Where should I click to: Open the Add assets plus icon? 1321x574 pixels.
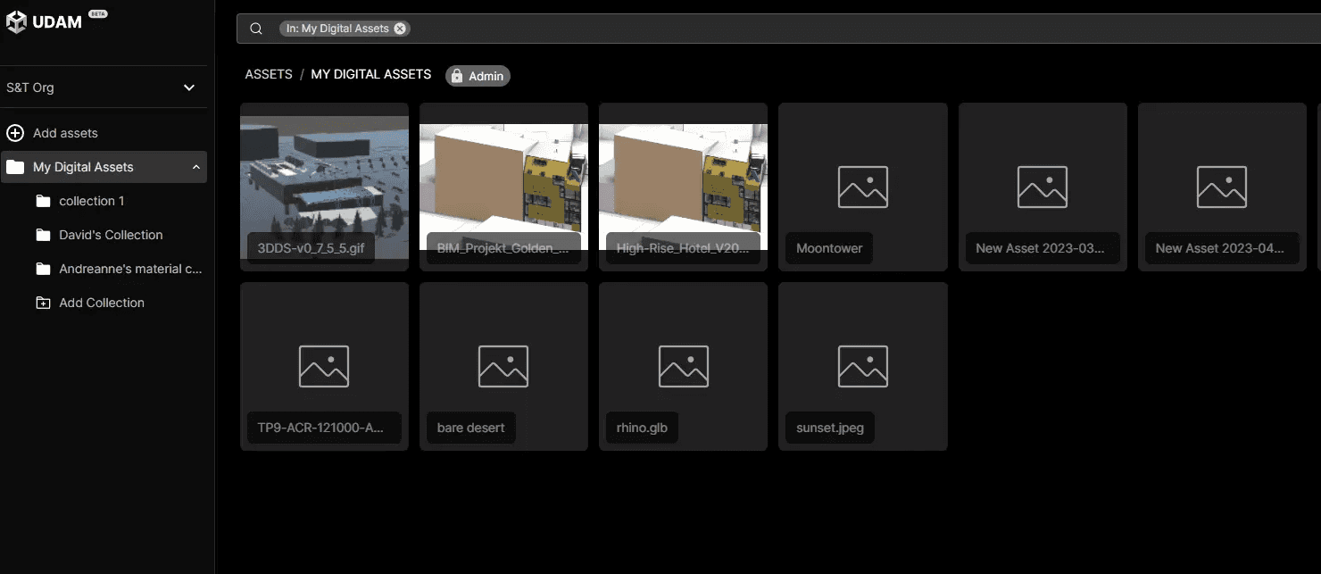coord(14,132)
